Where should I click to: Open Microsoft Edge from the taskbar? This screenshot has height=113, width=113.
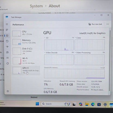[93, 104]
